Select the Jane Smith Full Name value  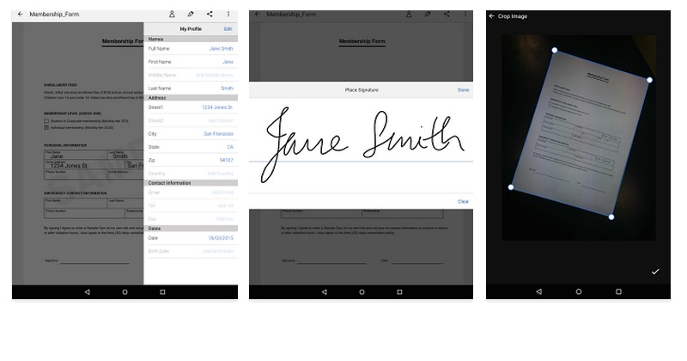222,48
